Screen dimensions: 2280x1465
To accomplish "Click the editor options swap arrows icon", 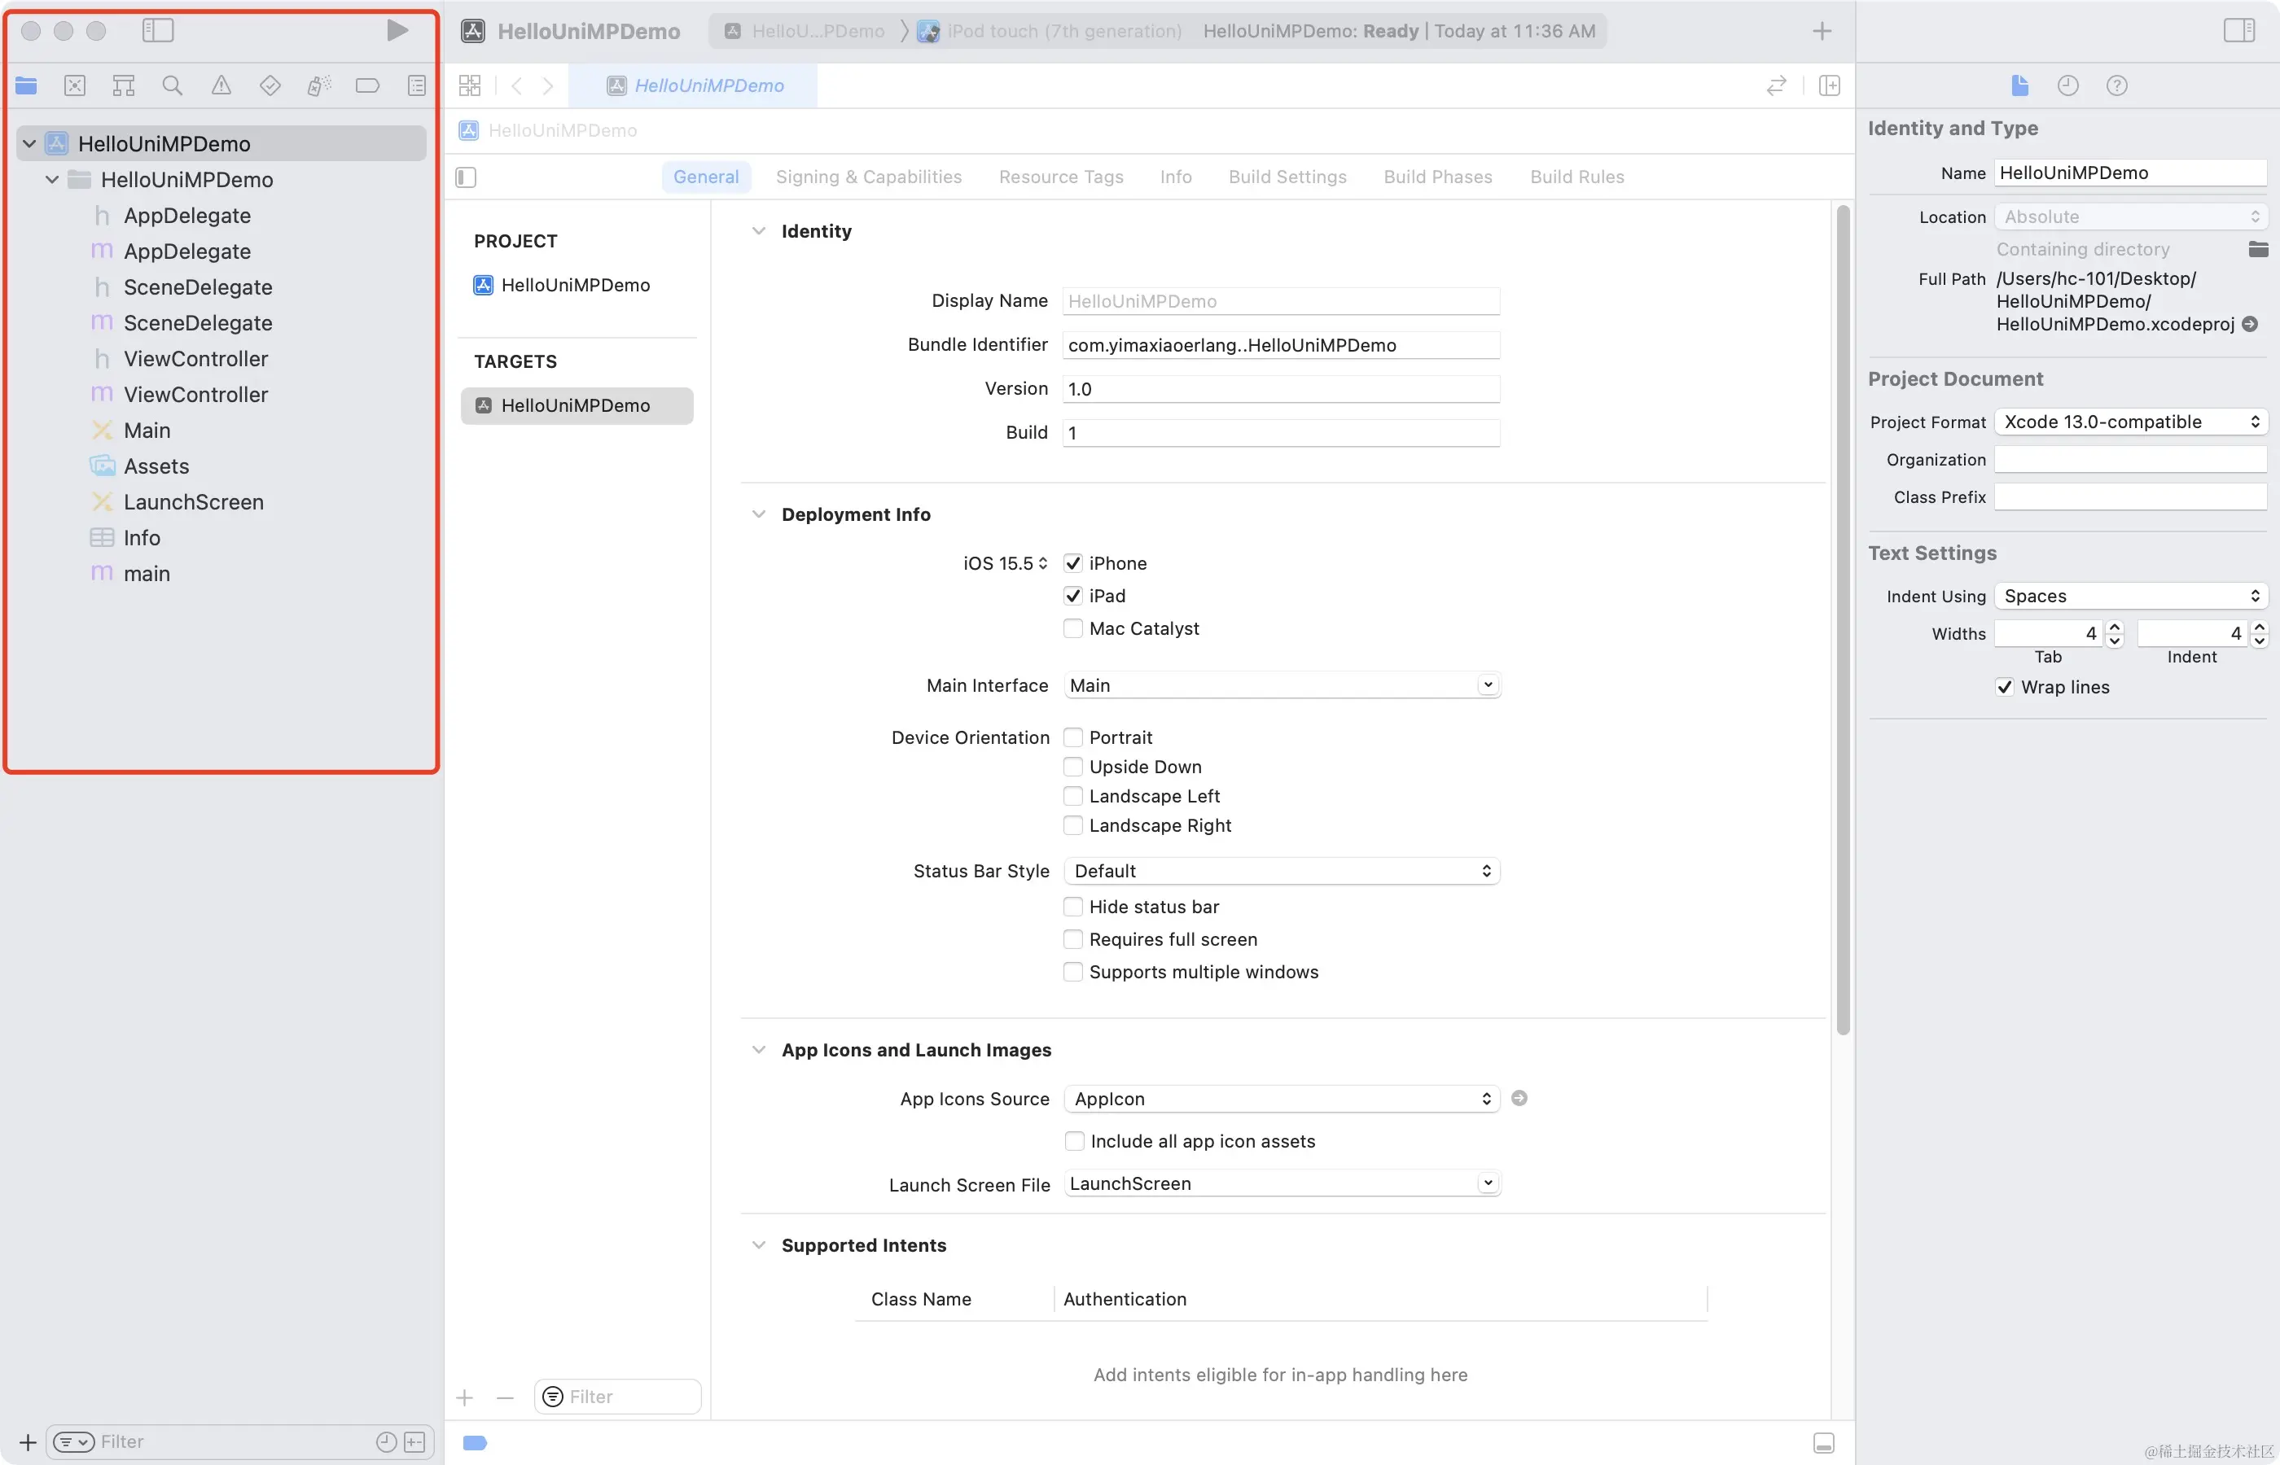I will tap(1777, 85).
